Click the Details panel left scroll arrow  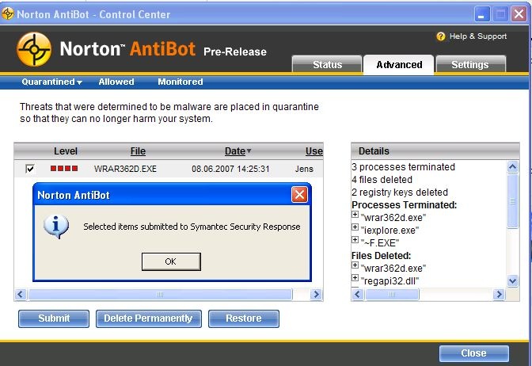coord(358,294)
